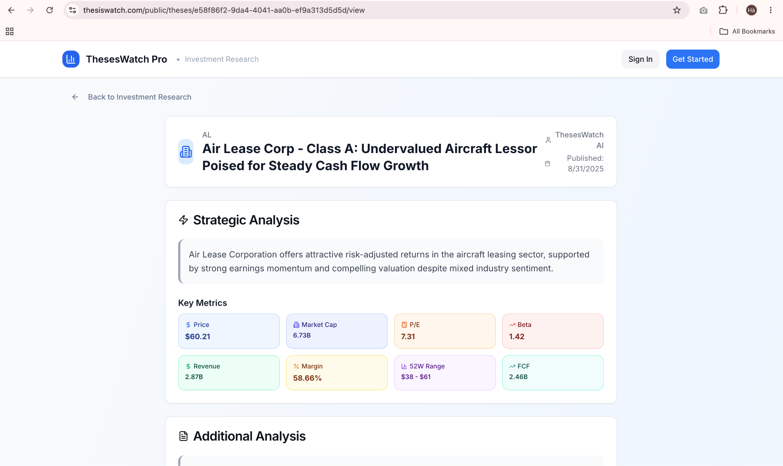This screenshot has width=783, height=466.
Task: Click the Sign In button
Action: pos(640,59)
